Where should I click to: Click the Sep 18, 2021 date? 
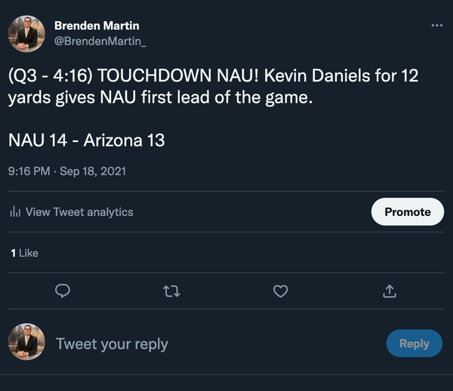click(94, 171)
